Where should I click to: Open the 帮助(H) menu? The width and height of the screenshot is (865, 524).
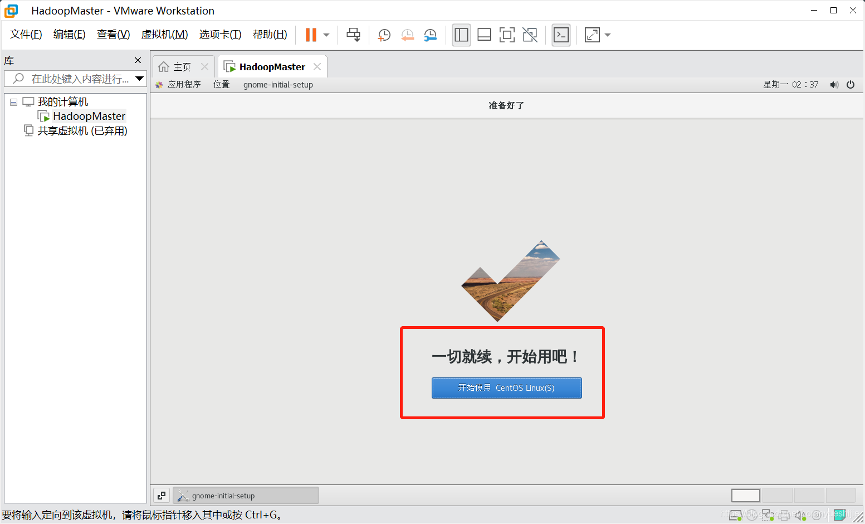(x=270, y=35)
